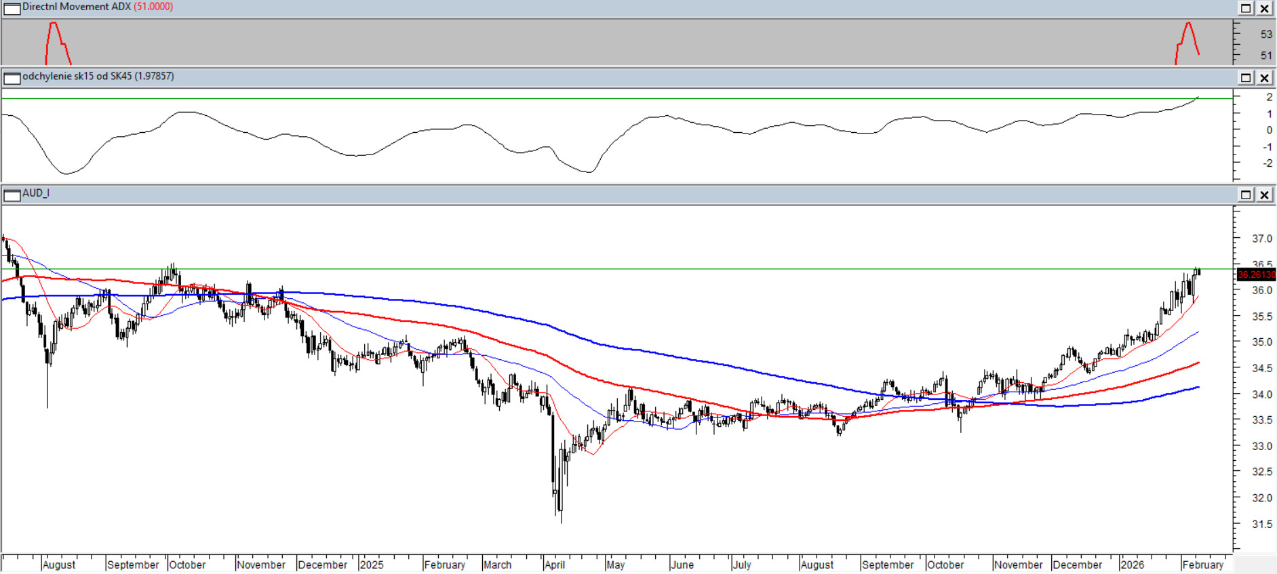Click the highlighted current price label 36.2613
This screenshot has height=574, width=1277.
[1256, 274]
